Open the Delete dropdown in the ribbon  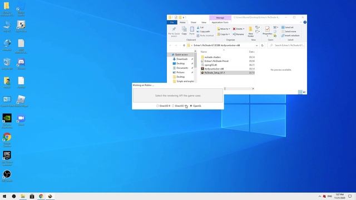(x=239, y=29)
